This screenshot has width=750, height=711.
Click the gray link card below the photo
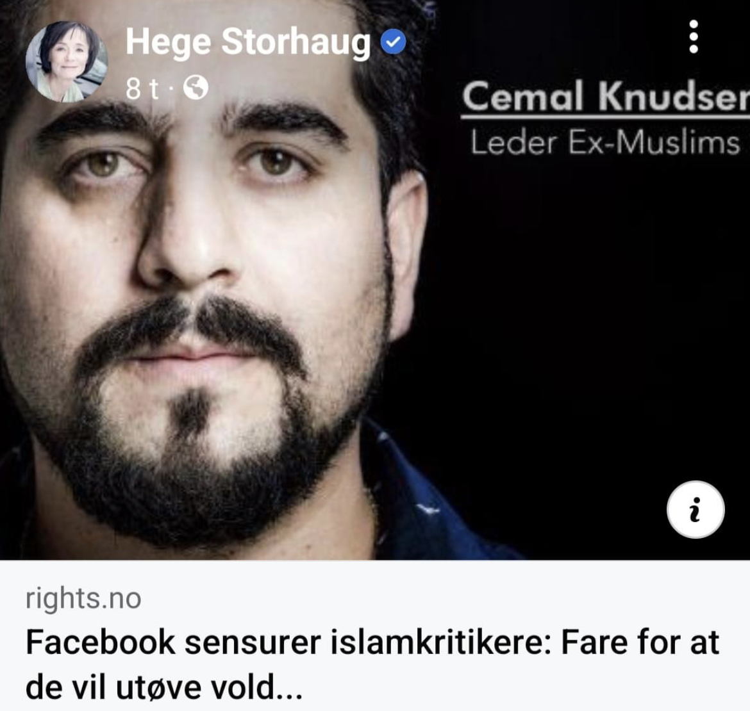[375, 635]
